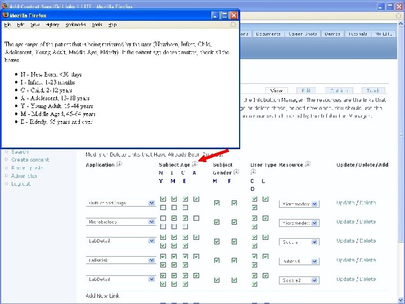Switch to the Tutorials tab
The image size is (405, 304).
[x=358, y=34]
